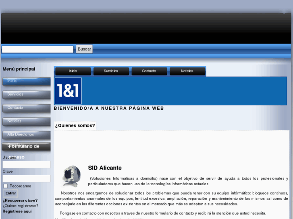Click the SID Alicante title

(x=105, y=168)
